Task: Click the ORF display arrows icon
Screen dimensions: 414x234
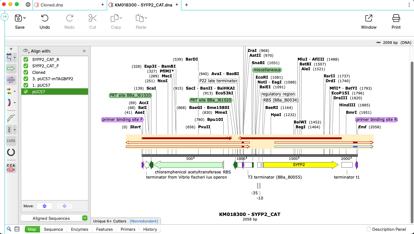Action: (x=10, y=91)
